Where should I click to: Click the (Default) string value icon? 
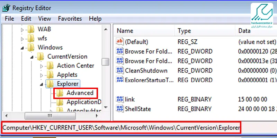tap(120, 41)
